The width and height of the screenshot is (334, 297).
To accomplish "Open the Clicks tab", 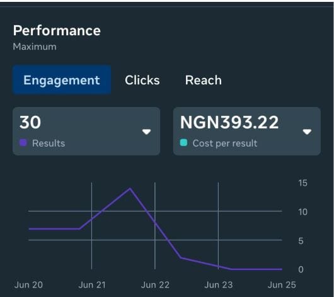I will [x=142, y=80].
